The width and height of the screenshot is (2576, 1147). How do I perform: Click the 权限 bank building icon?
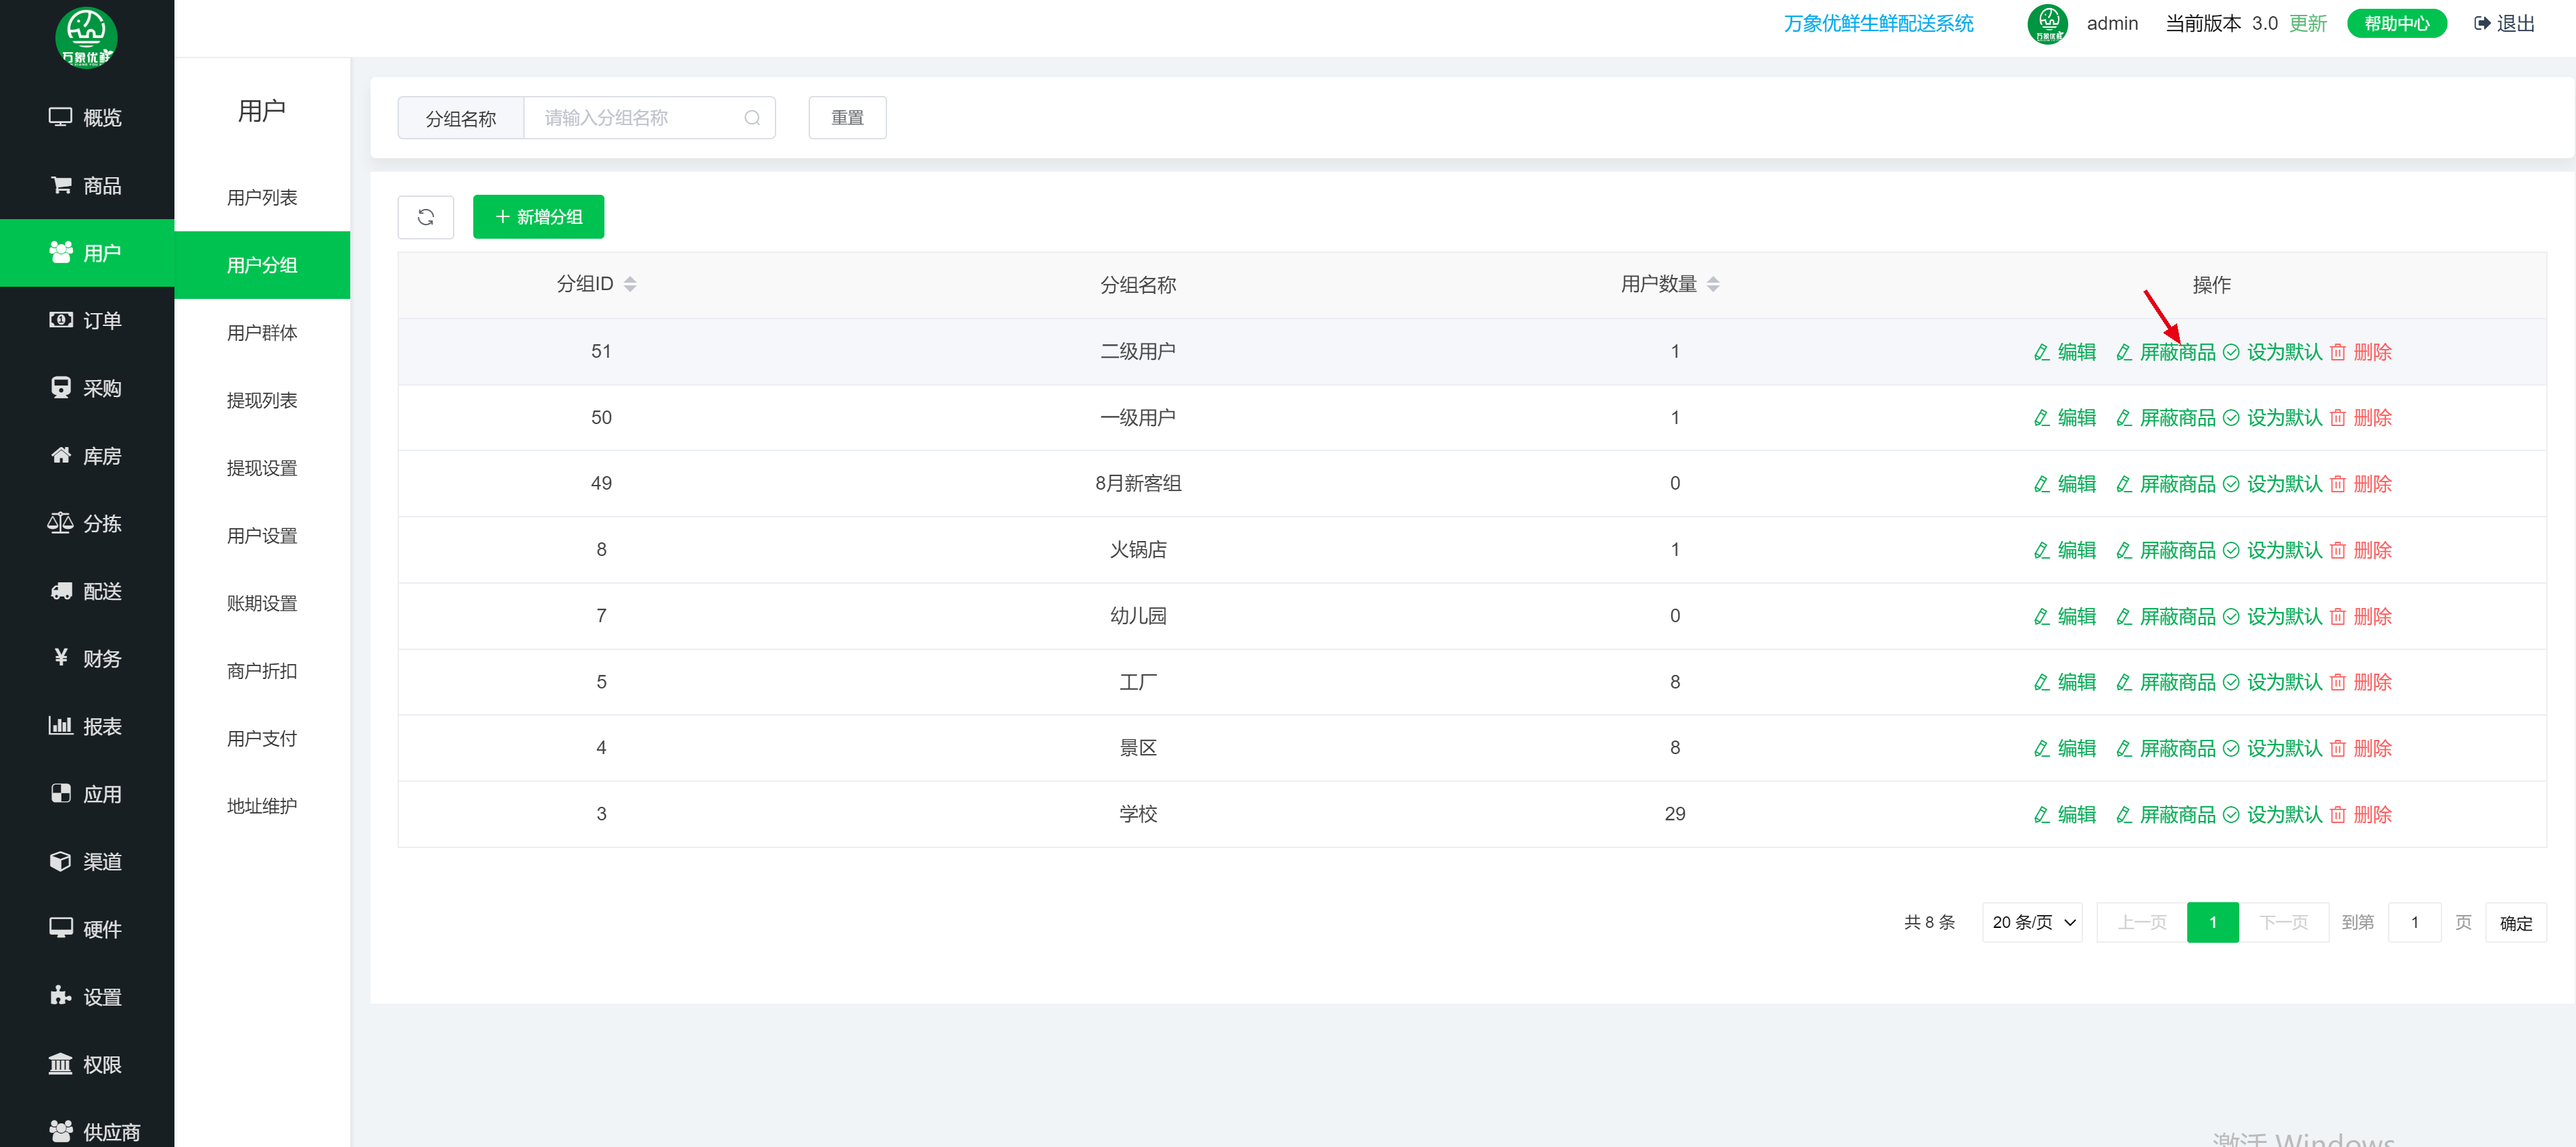coord(60,1063)
